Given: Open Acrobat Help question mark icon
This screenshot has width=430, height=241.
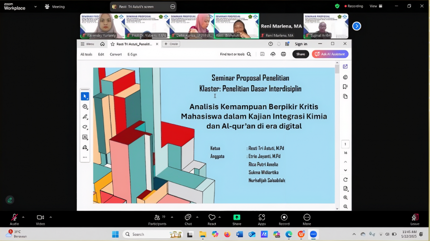Looking at the screenshot, I should tap(270, 44).
